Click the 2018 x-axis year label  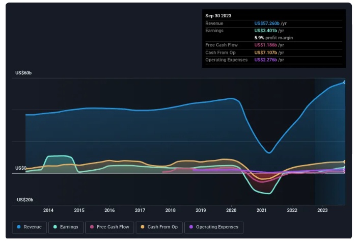[x=171, y=210]
